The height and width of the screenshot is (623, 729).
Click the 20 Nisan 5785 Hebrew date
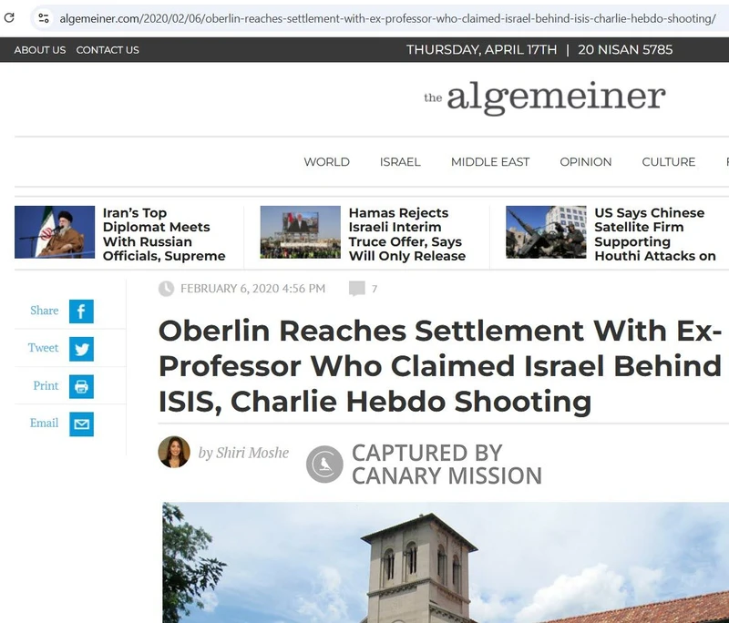[x=625, y=50]
